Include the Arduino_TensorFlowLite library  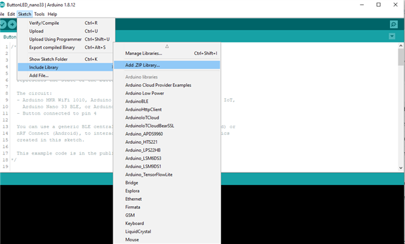click(167, 175)
